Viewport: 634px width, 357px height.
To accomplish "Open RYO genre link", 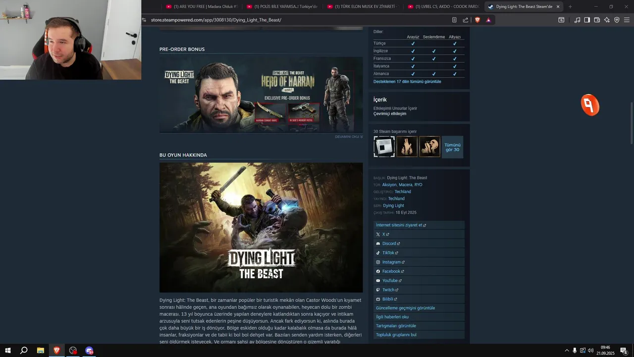I will pyautogui.click(x=419, y=184).
